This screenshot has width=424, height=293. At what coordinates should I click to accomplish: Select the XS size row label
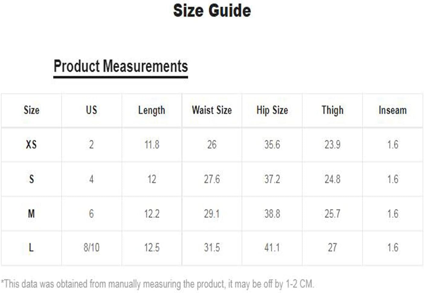[x=31, y=145]
